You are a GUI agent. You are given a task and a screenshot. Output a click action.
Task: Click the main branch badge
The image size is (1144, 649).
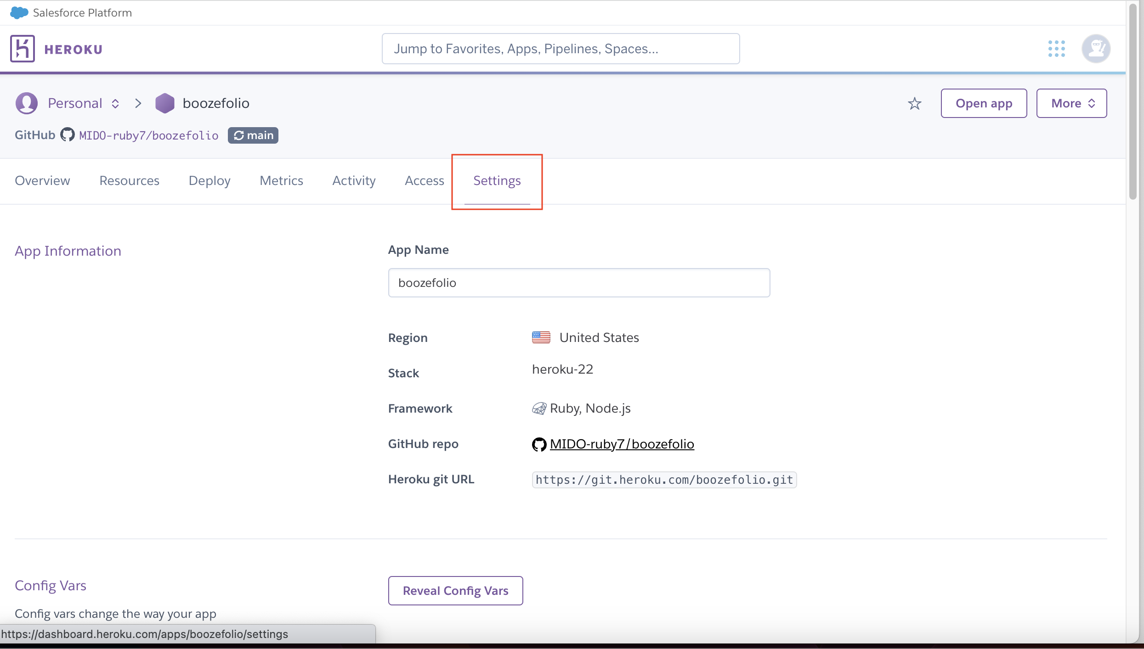253,135
